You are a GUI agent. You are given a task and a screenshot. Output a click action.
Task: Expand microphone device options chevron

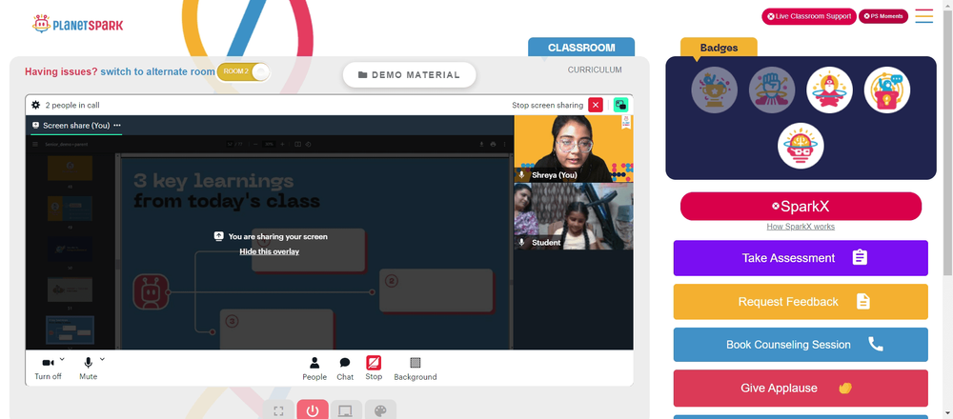coord(102,359)
